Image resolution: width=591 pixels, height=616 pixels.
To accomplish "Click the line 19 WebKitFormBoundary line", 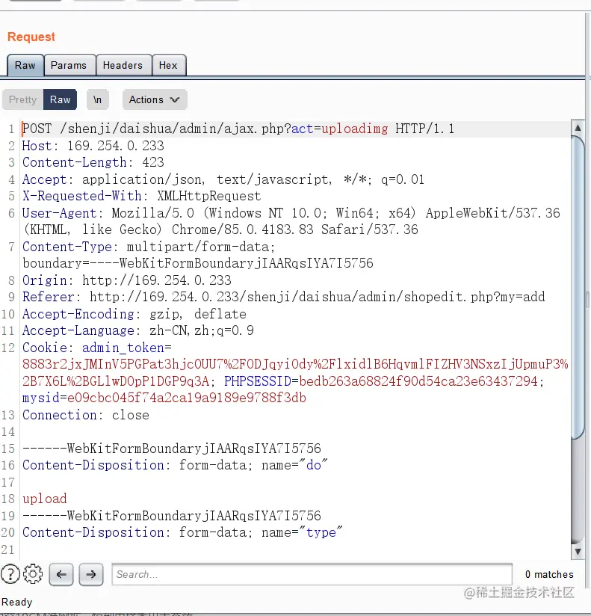I will [x=172, y=515].
